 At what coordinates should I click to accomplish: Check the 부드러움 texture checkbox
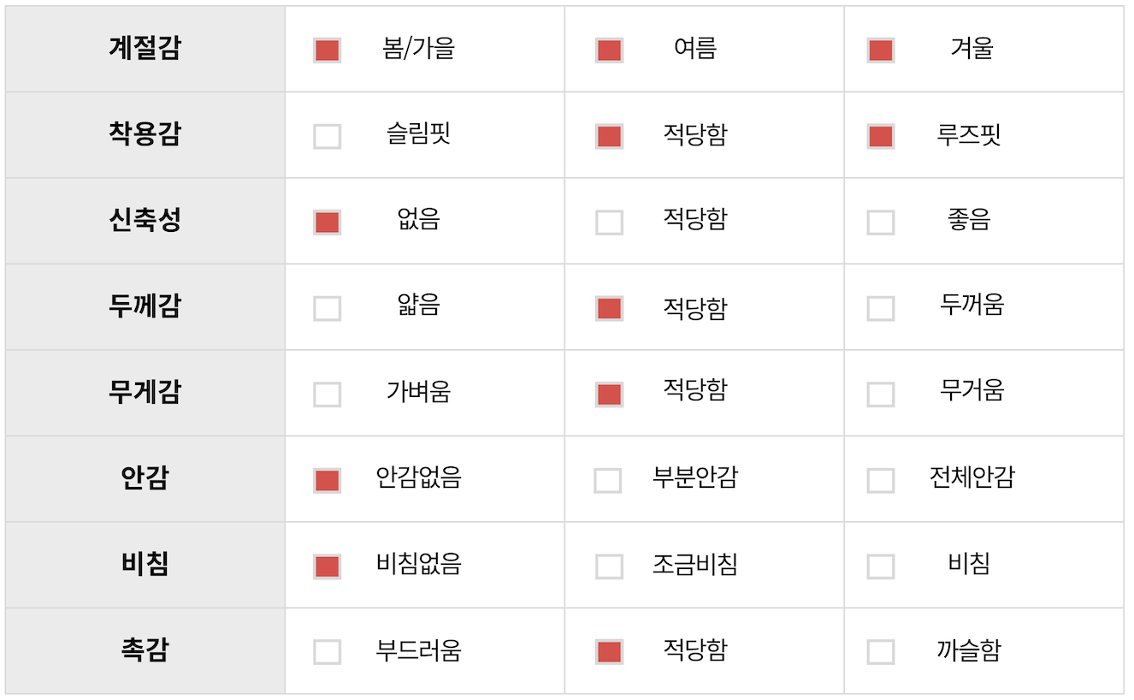pos(327,652)
